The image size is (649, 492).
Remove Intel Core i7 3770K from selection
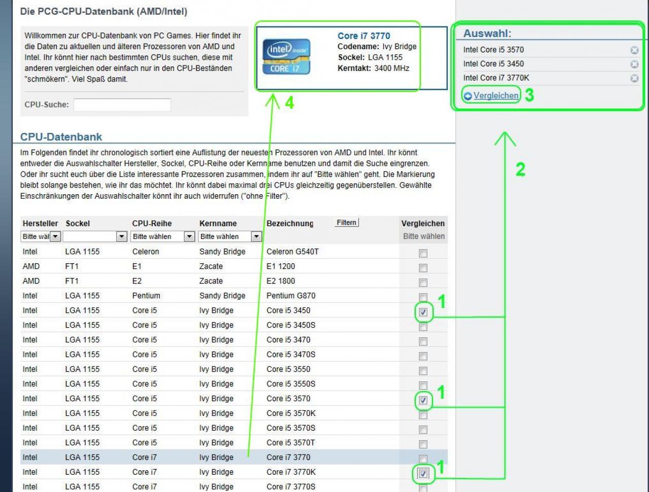[634, 79]
